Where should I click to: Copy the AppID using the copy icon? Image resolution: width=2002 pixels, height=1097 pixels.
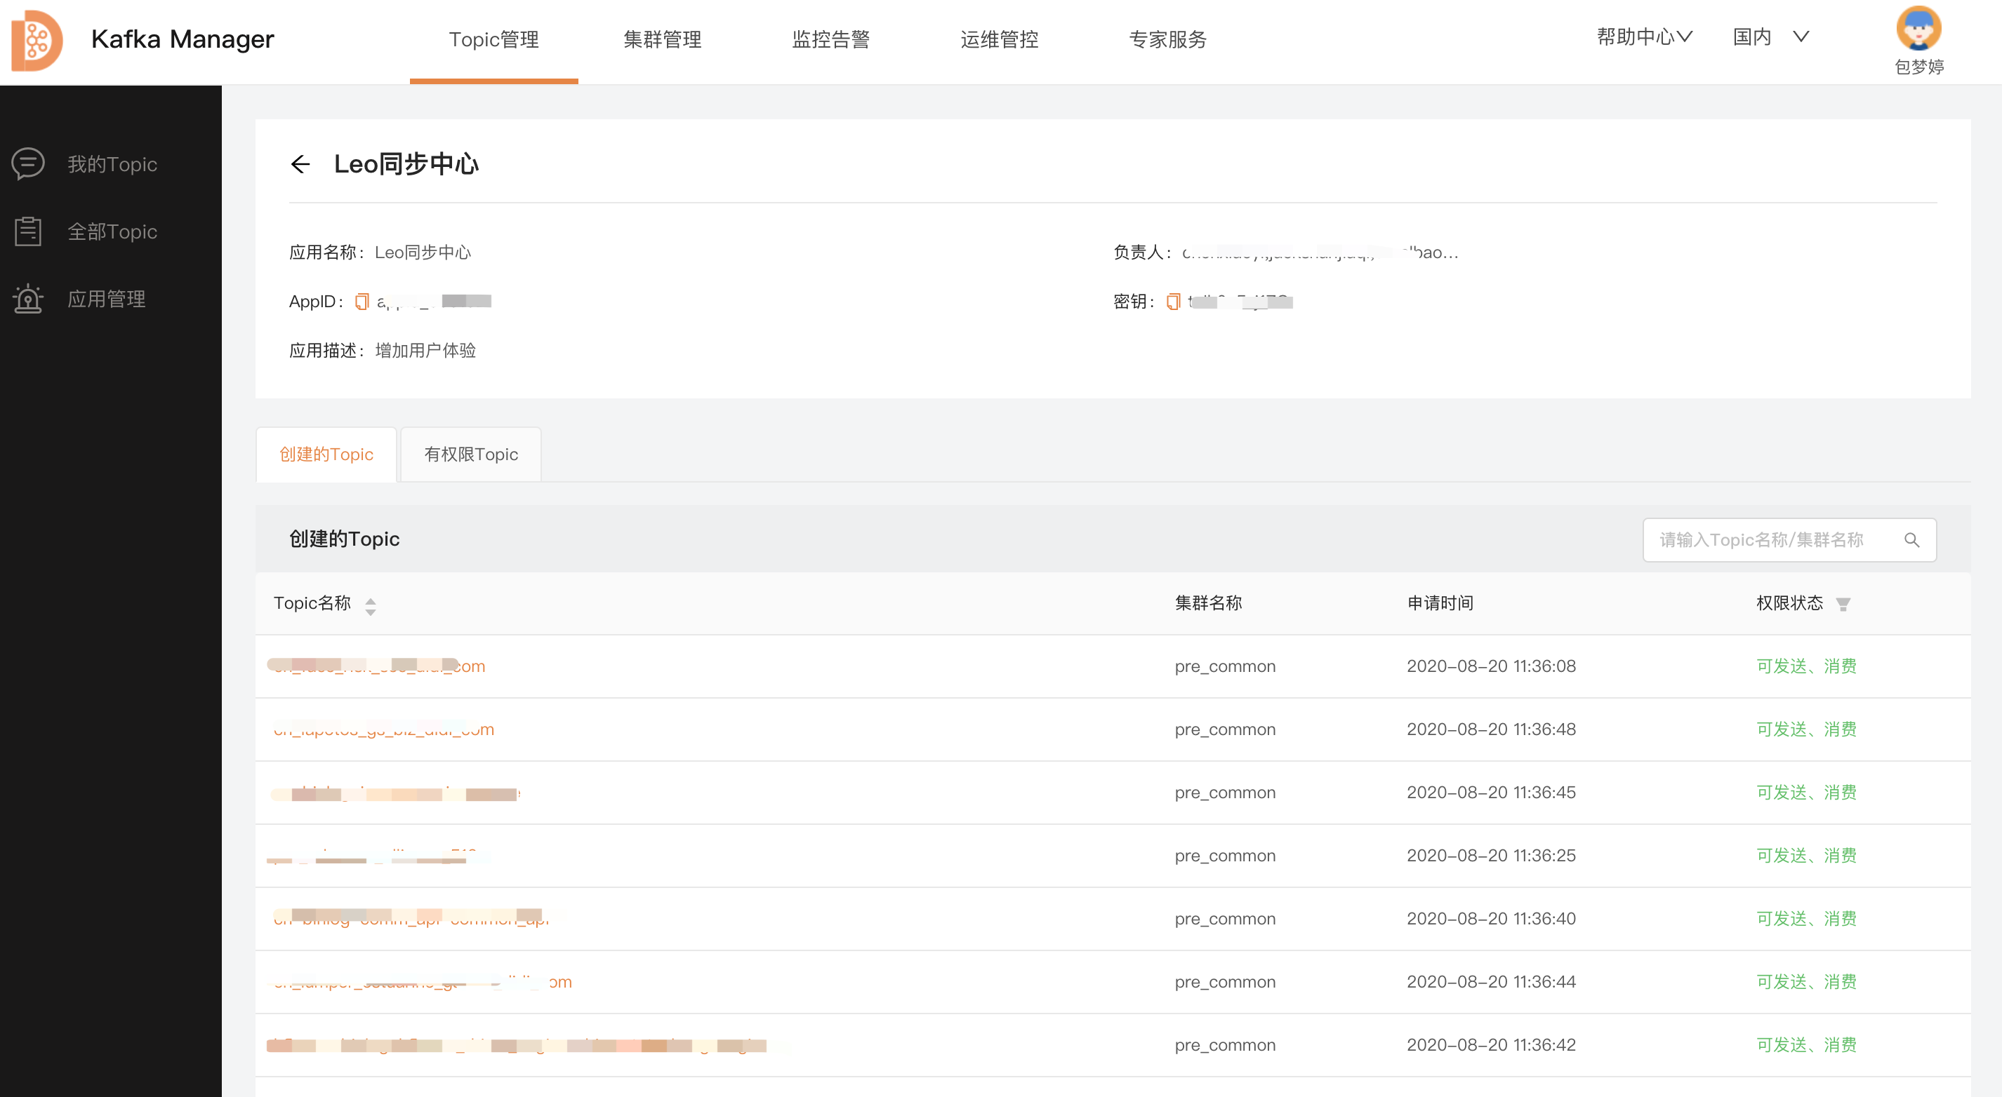coord(362,301)
